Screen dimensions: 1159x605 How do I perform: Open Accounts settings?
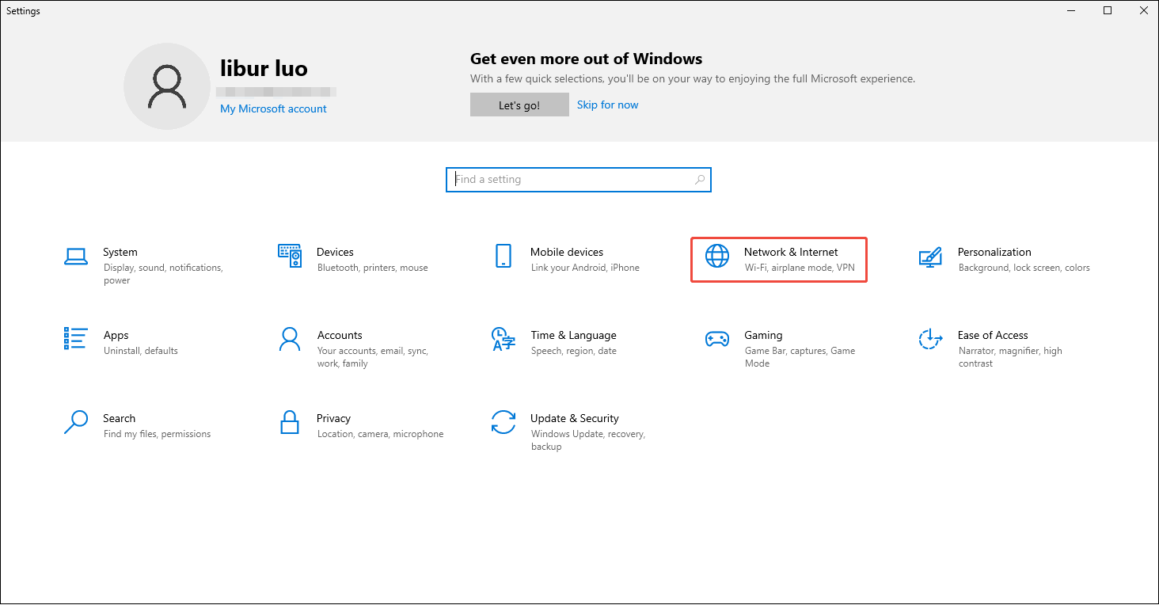(x=340, y=335)
